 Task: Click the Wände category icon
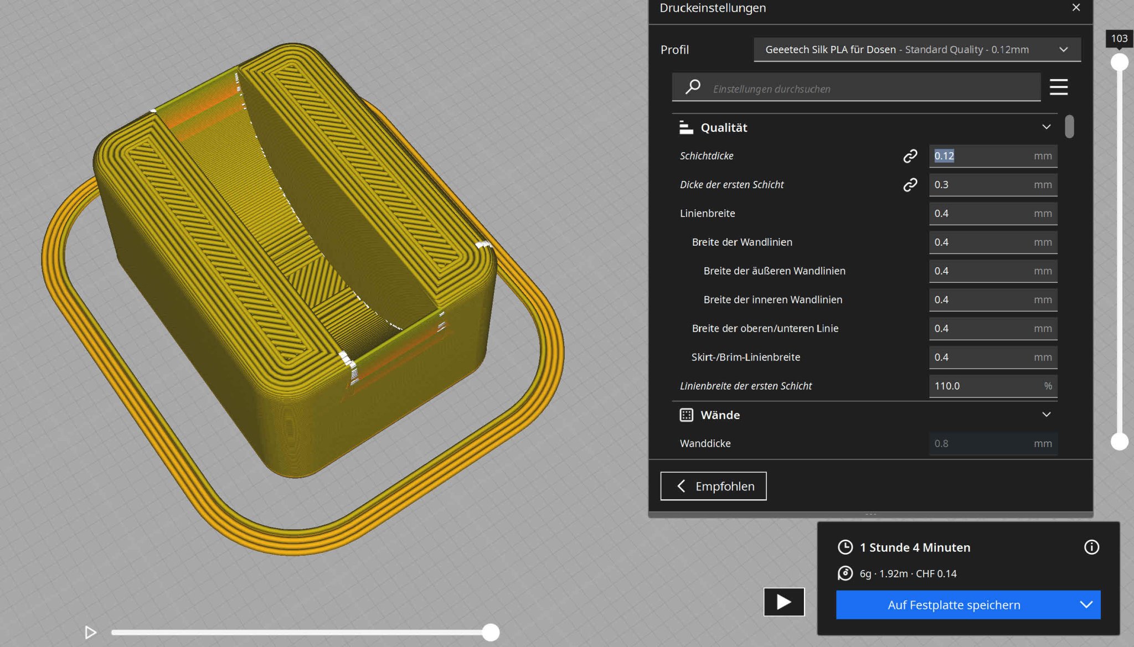[686, 415]
